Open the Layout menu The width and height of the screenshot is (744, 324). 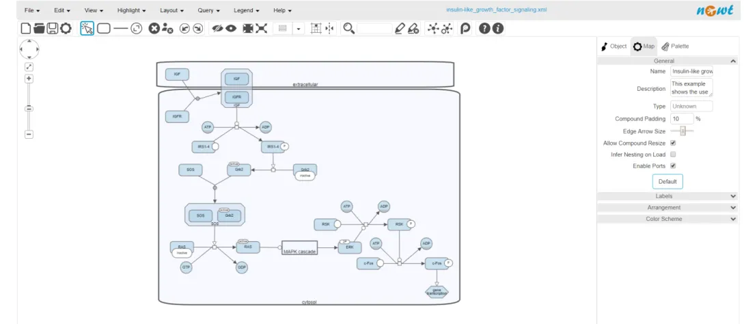coord(171,10)
